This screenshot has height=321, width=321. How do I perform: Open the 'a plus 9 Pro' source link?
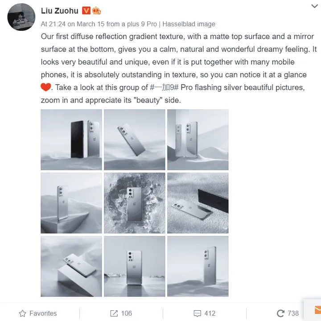coord(137,24)
